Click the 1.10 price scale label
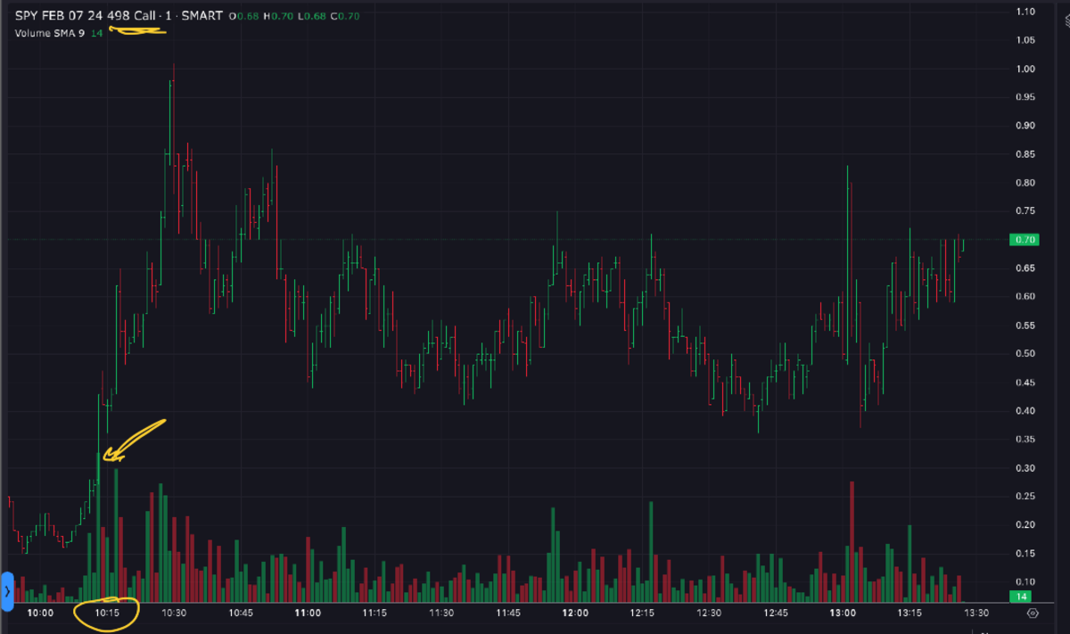This screenshot has width=1070, height=634. click(1025, 12)
